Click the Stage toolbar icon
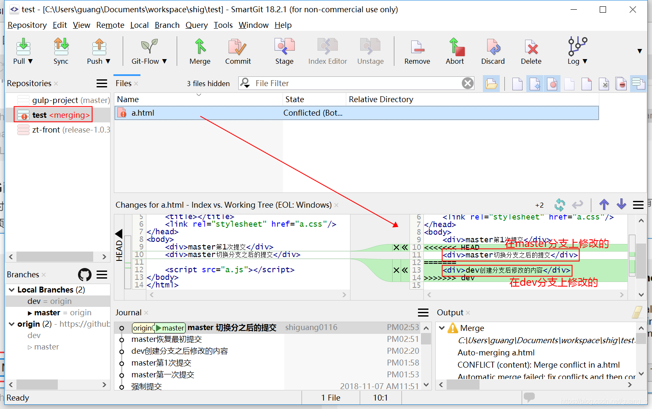 pos(284,46)
